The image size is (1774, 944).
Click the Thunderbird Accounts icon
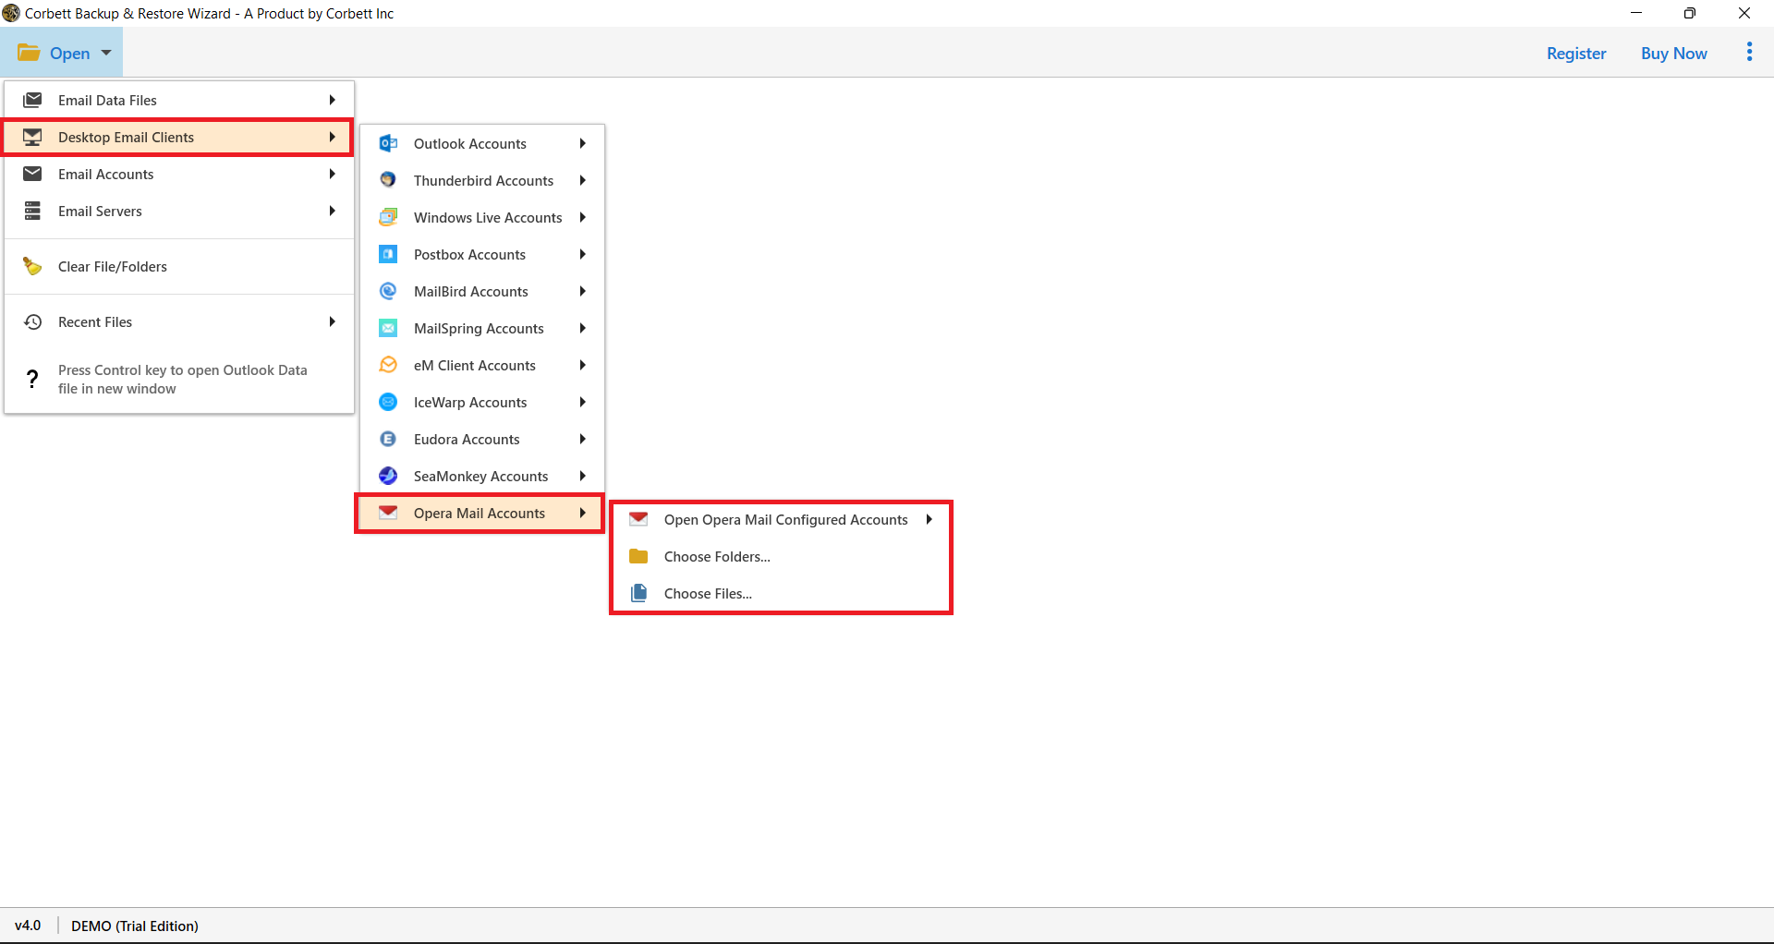(x=388, y=180)
